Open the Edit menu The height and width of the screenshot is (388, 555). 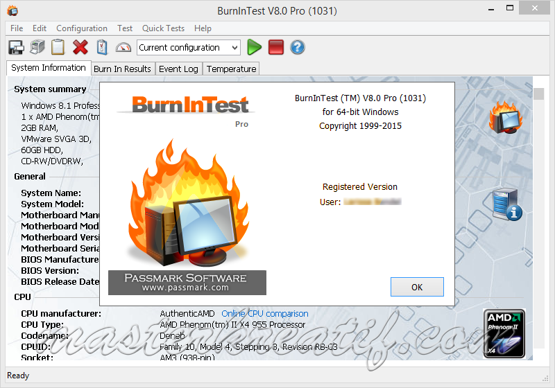(x=40, y=28)
